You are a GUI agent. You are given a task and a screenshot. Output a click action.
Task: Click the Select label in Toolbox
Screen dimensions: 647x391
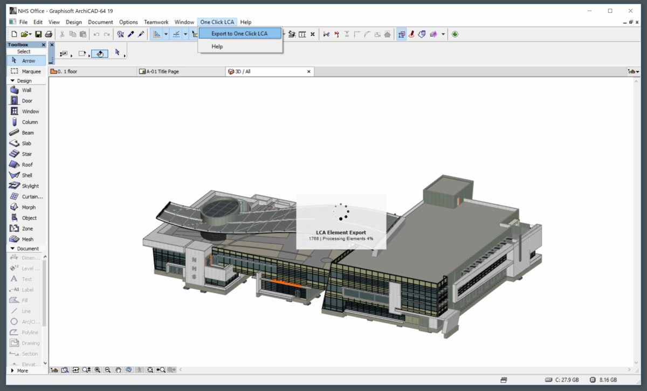(x=24, y=52)
